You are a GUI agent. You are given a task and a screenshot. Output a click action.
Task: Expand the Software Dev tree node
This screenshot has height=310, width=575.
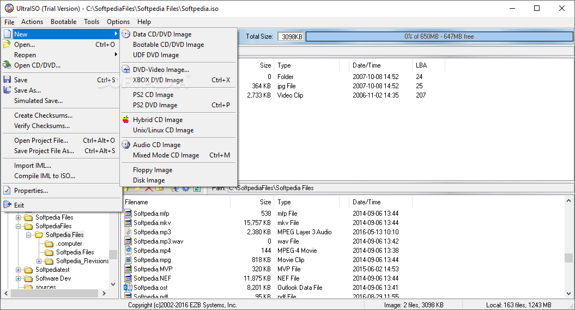click(18, 278)
